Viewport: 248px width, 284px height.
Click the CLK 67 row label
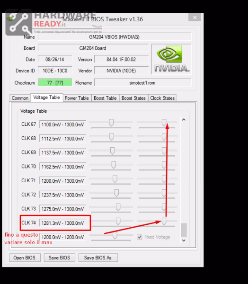(28, 124)
